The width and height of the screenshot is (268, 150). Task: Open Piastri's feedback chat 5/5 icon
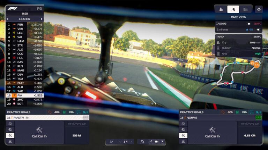[79, 112]
